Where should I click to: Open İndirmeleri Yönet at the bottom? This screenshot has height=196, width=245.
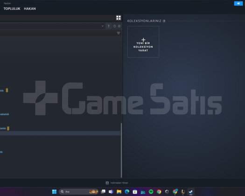(119, 183)
